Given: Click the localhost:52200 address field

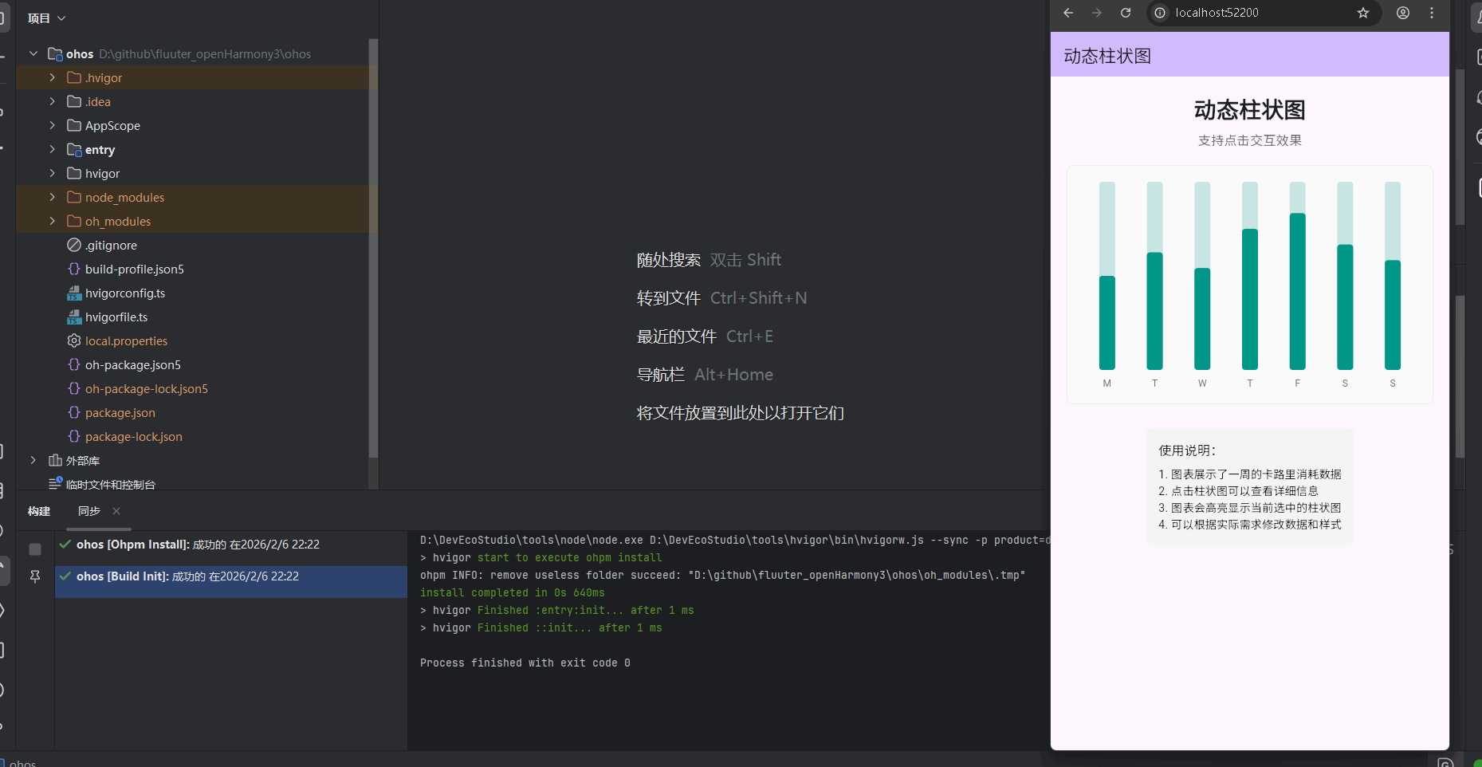Looking at the screenshot, I should pos(1263,13).
